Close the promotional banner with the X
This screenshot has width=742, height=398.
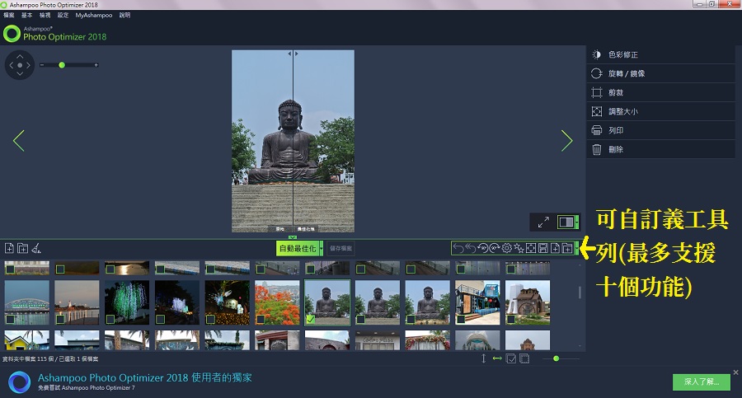pyautogui.click(x=735, y=372)
